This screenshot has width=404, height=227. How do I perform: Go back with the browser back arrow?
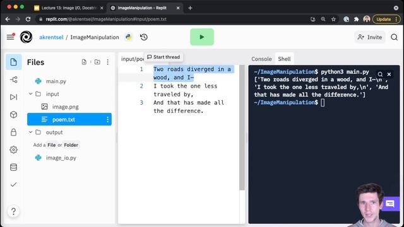(x=8, y=20)
